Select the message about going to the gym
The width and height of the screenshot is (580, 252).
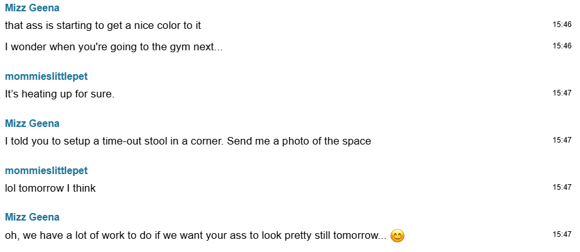coord(114,47)
